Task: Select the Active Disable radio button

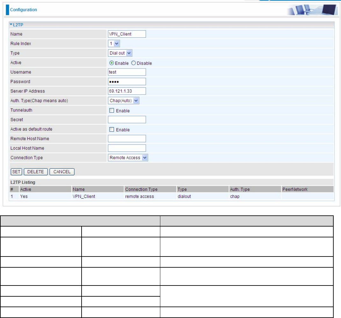Action: coord(133,63)
